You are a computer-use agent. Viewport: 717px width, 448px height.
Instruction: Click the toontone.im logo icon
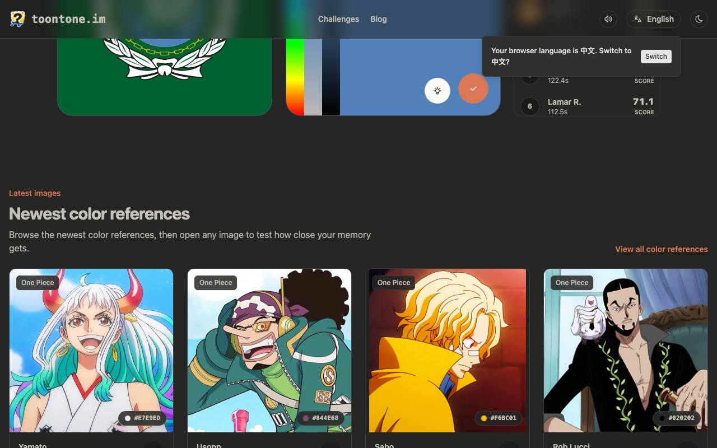[x=17, y=19]
